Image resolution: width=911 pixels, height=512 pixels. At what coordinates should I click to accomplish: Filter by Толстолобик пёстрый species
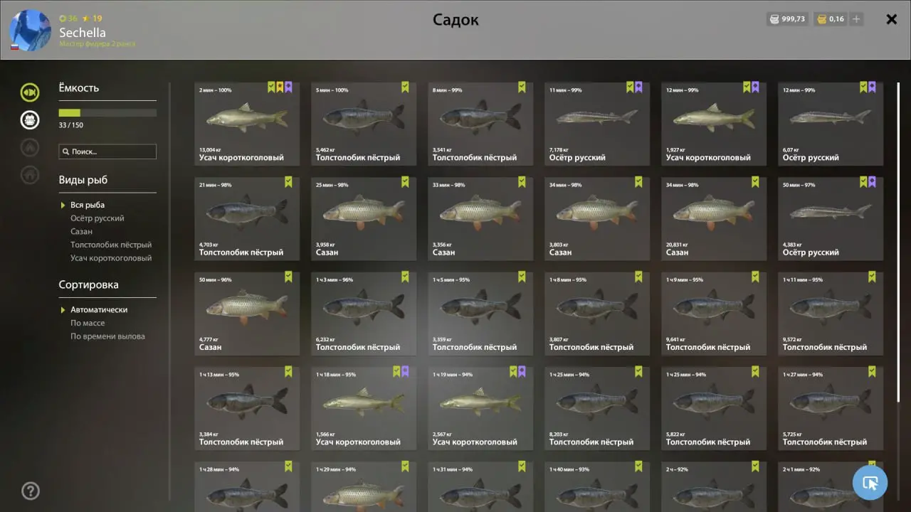111,245
